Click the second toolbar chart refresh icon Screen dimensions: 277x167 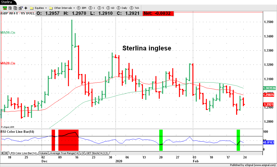[x=10, y=8]
